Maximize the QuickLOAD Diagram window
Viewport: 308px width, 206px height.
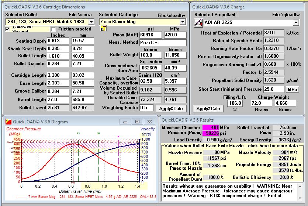point(137,122)
